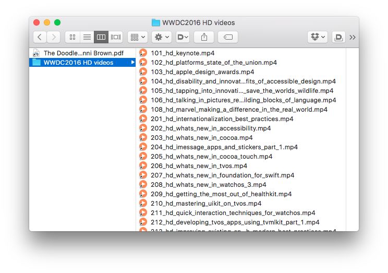Screen dimensions: 388x273
Task: Select 103_hd_apple_design_awards.mp4
Action: (x=241, y=72)
